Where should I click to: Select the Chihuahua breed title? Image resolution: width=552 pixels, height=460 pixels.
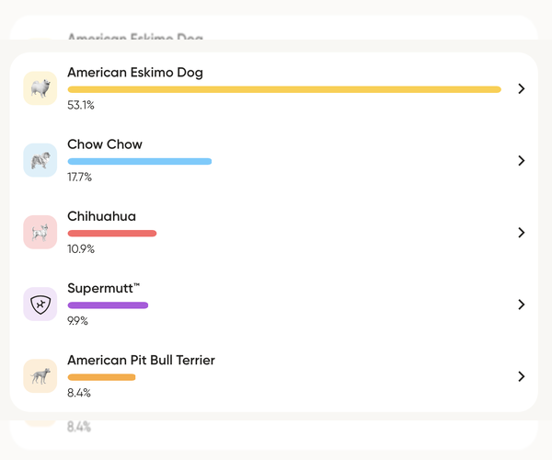tap(101, 216)
